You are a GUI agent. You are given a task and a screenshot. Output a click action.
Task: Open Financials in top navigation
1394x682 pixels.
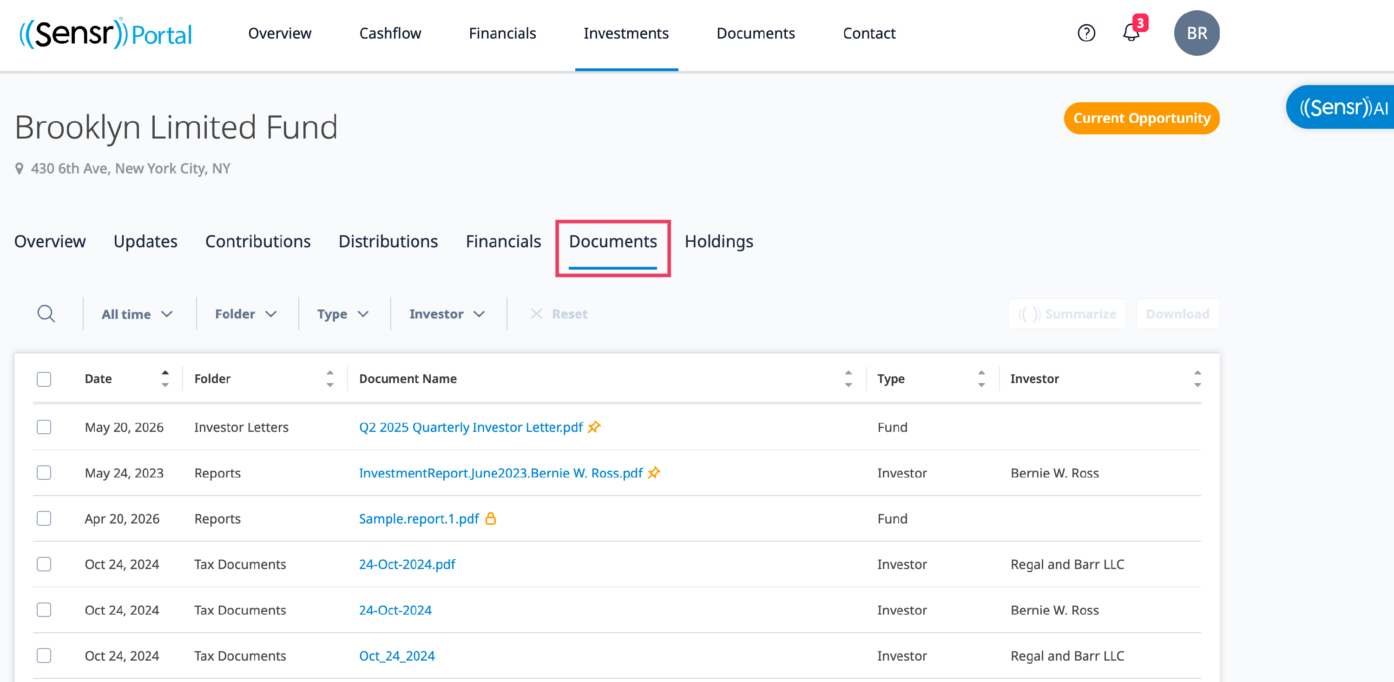click(502, 33)
